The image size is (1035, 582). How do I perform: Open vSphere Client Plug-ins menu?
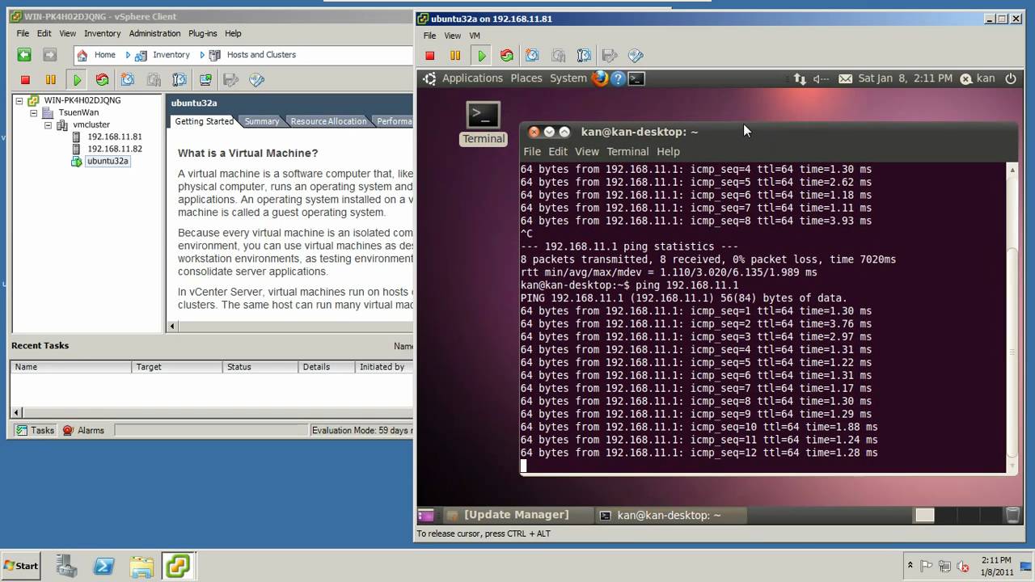point(202,34)
